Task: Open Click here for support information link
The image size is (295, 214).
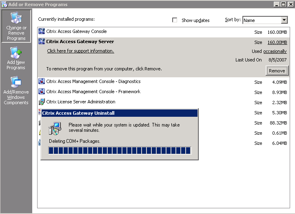Action: coord(80,51)
